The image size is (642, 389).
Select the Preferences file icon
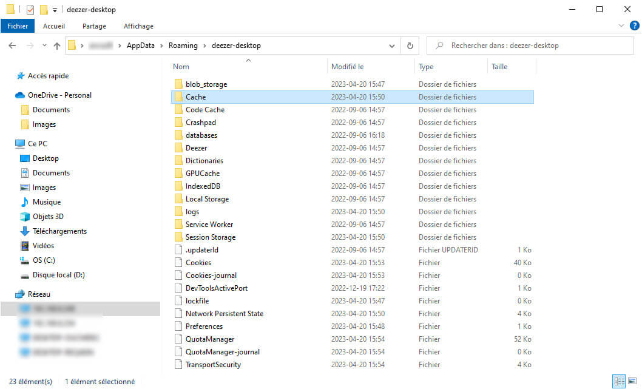coord(178,326)
